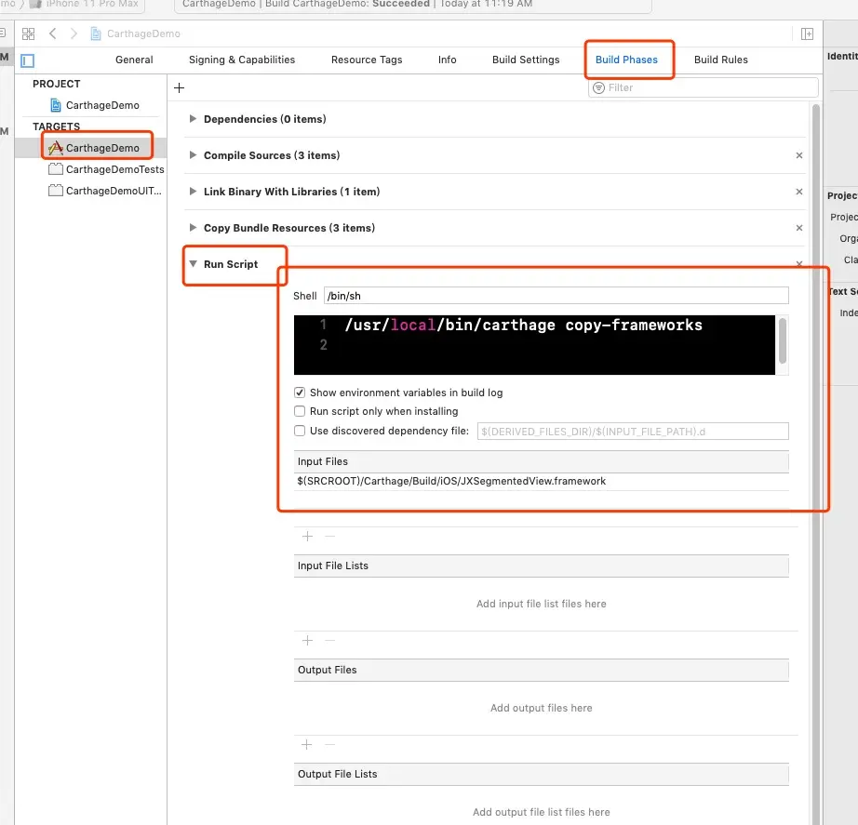The image size is (858, 825).
Task: Open the related items grid icon
Action: [29, 33]
